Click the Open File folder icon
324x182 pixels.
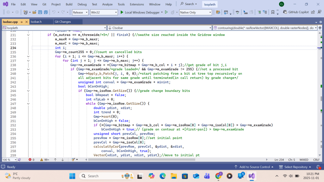(x=34, y=12)
